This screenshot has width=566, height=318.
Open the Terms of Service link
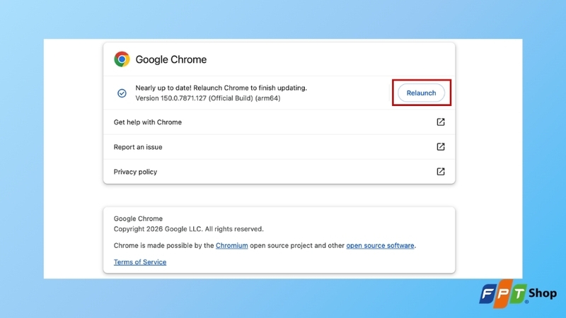tap(140, 262)
